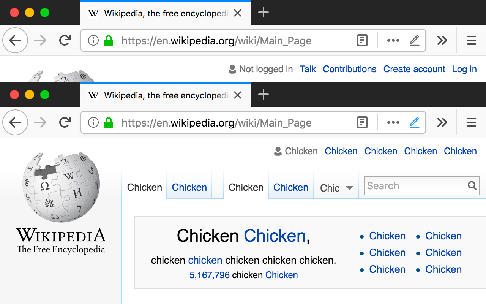The image size is (486, 304).
Task: Click the Wikipedia search magnifier icon
Action: (x=472, y=185)
